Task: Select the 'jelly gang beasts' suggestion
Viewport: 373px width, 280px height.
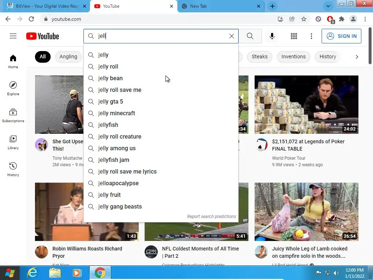Action: [161, 206]
